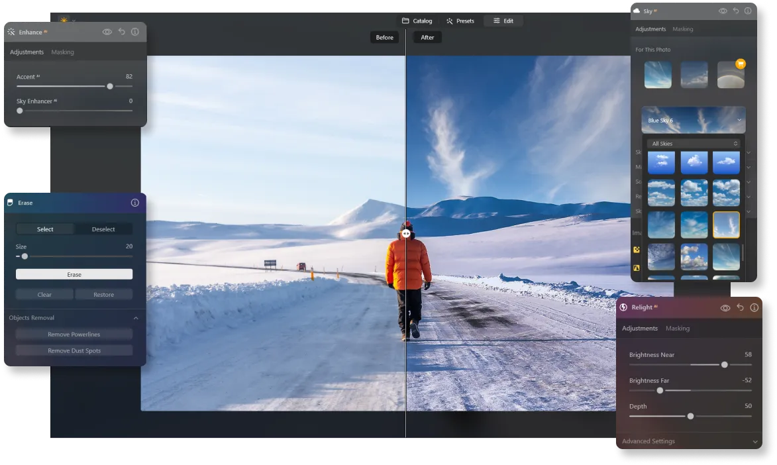The height and width of the screenshot is (465, 777).
Task: Collapse the Objects Removal section
Action: click(136, 318)
